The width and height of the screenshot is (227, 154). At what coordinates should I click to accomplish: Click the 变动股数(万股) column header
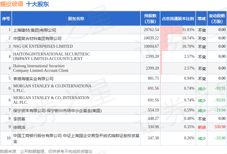click(x=217, y=18)
